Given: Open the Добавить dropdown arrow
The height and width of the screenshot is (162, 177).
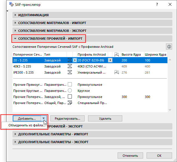Looking at the screenshot, I should [x=44, y=118].
